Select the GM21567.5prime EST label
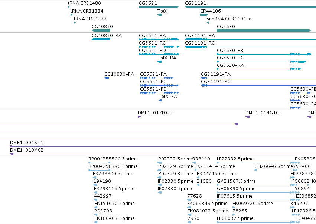The height and width of the screenshot is (224, 316). (x=236, y=181)
